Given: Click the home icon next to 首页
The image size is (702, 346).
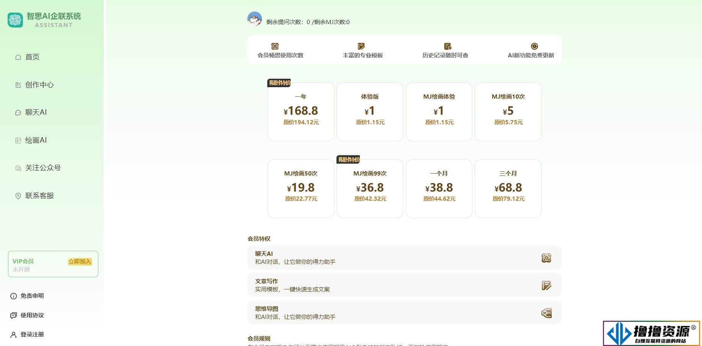Looking at the screenshot, I should [18, 57].
